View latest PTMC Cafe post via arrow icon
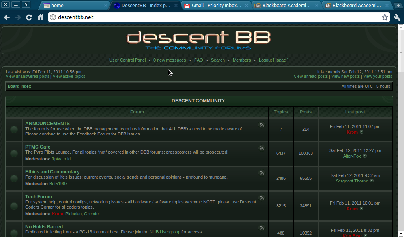The width and height of the screenshot is (404, 237). pos(365,156)
